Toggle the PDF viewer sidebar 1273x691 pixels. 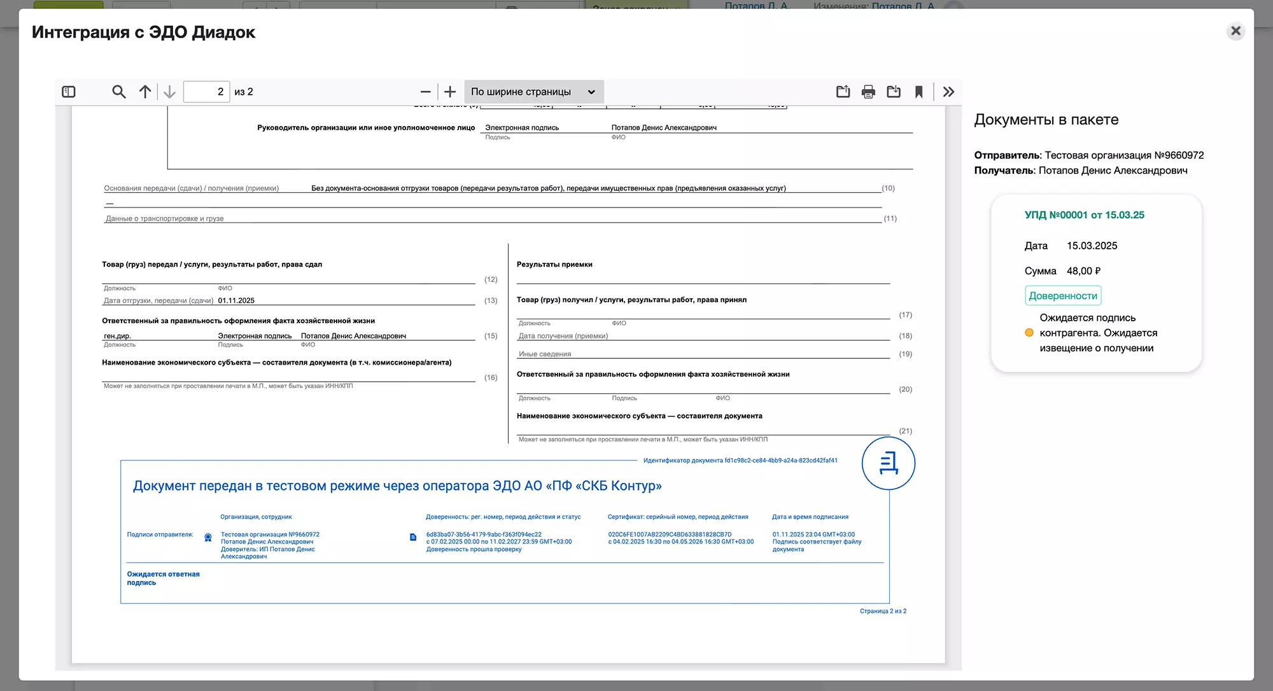69,92
